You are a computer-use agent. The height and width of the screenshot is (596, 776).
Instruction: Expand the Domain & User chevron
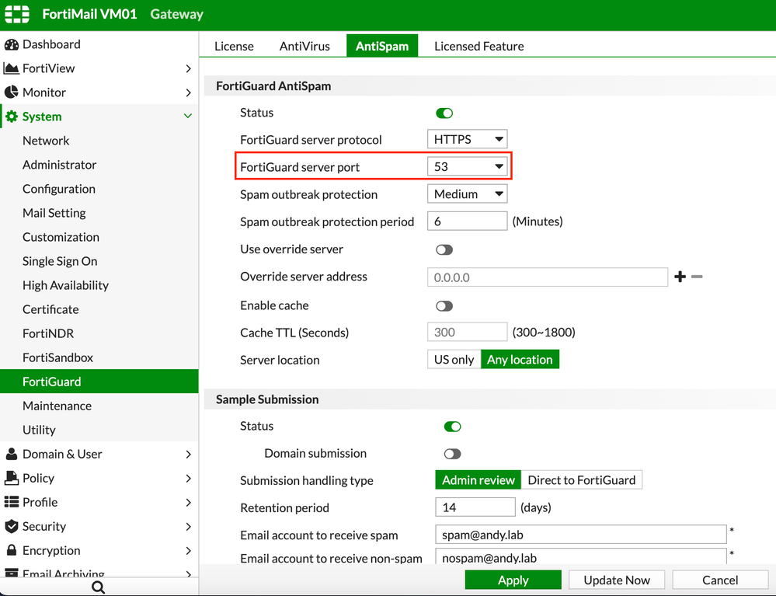pos(188,454)
